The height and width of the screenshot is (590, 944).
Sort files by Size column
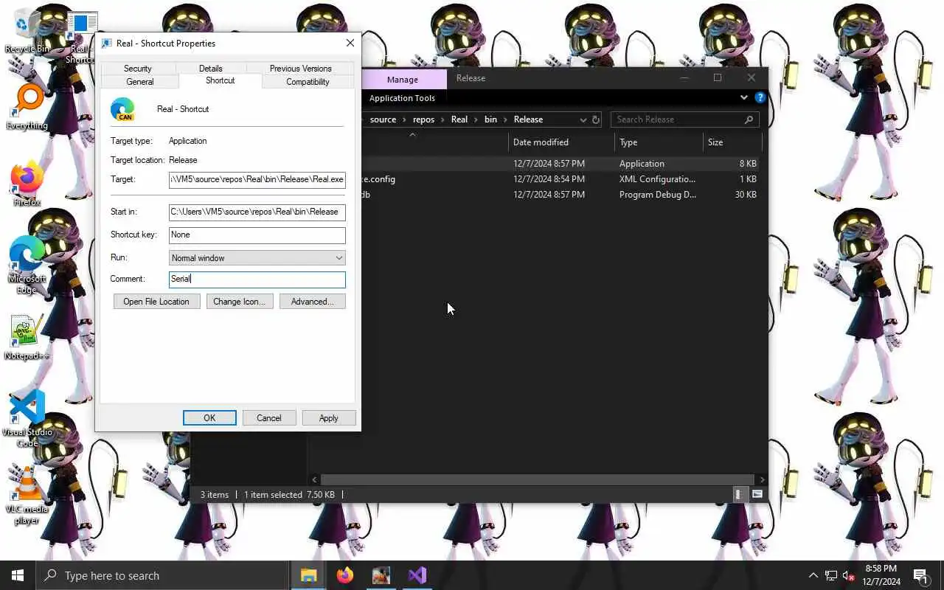[x=732, y=142]
